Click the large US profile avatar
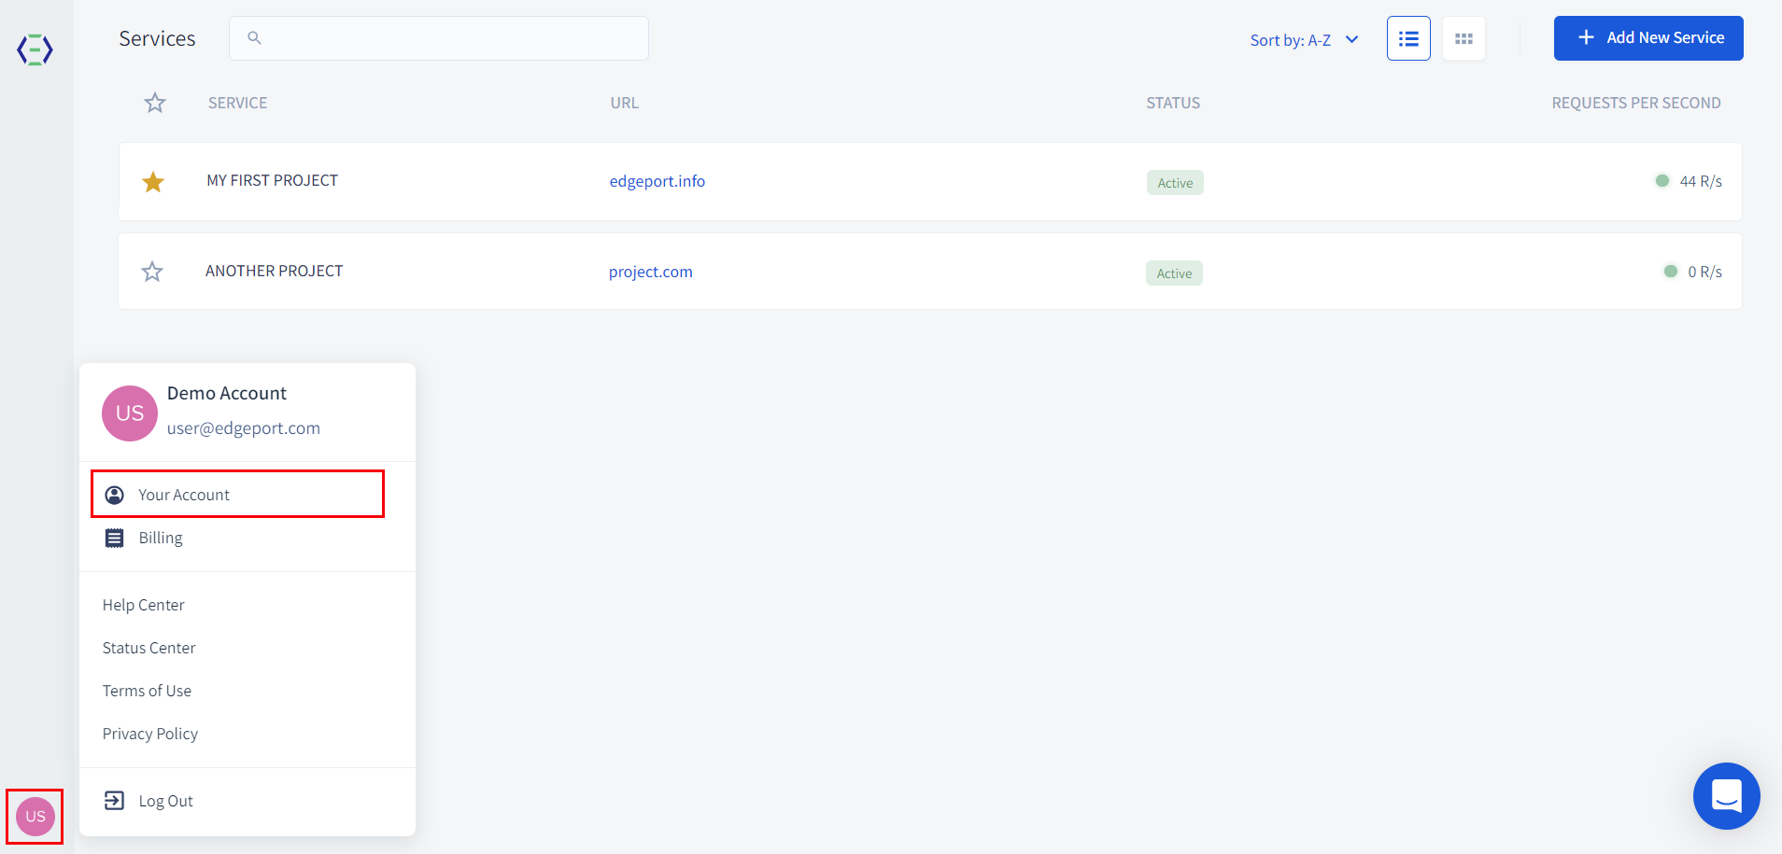This screenshot has width=1782, height=854. [130, 413]
